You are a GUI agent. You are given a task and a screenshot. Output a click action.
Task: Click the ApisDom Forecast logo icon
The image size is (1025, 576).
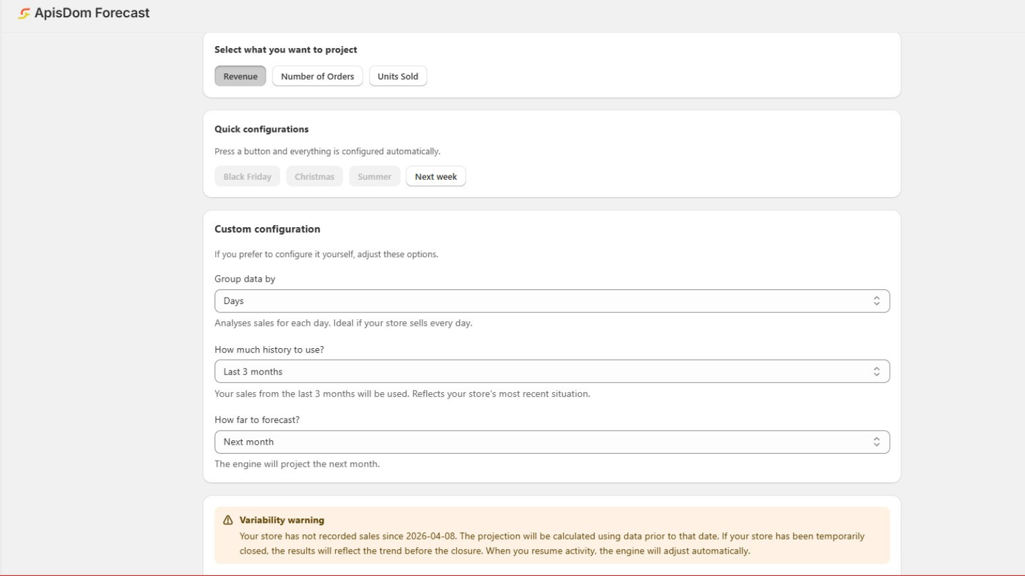24,13
